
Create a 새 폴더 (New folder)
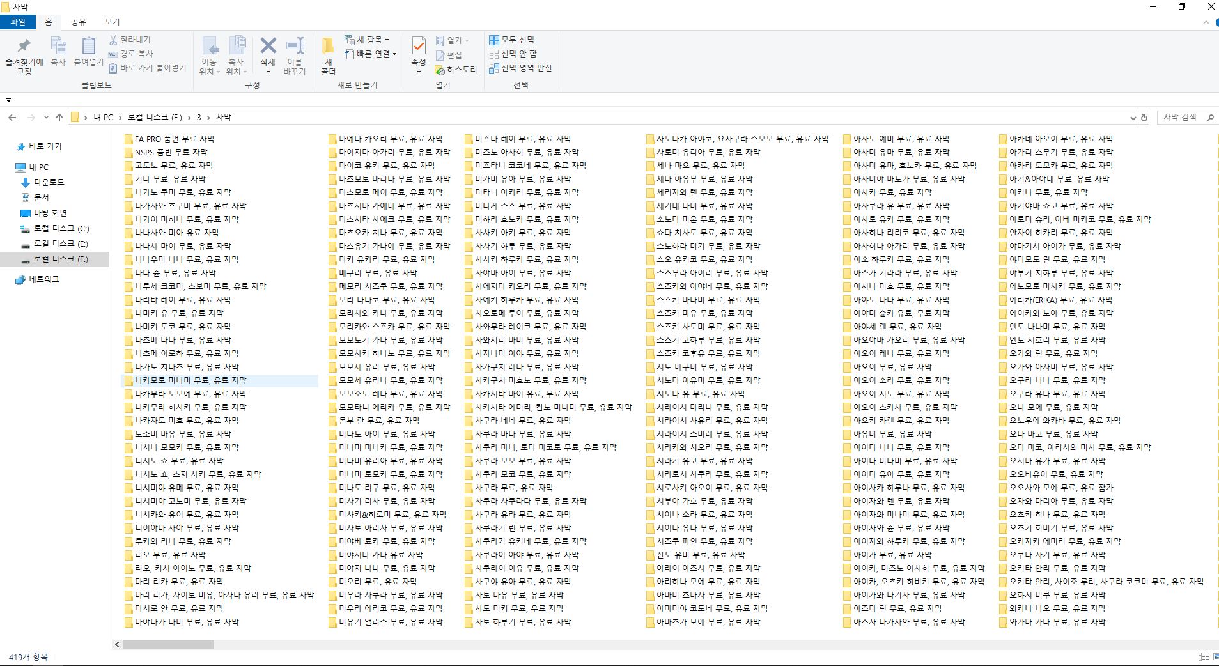coord(328,56)
